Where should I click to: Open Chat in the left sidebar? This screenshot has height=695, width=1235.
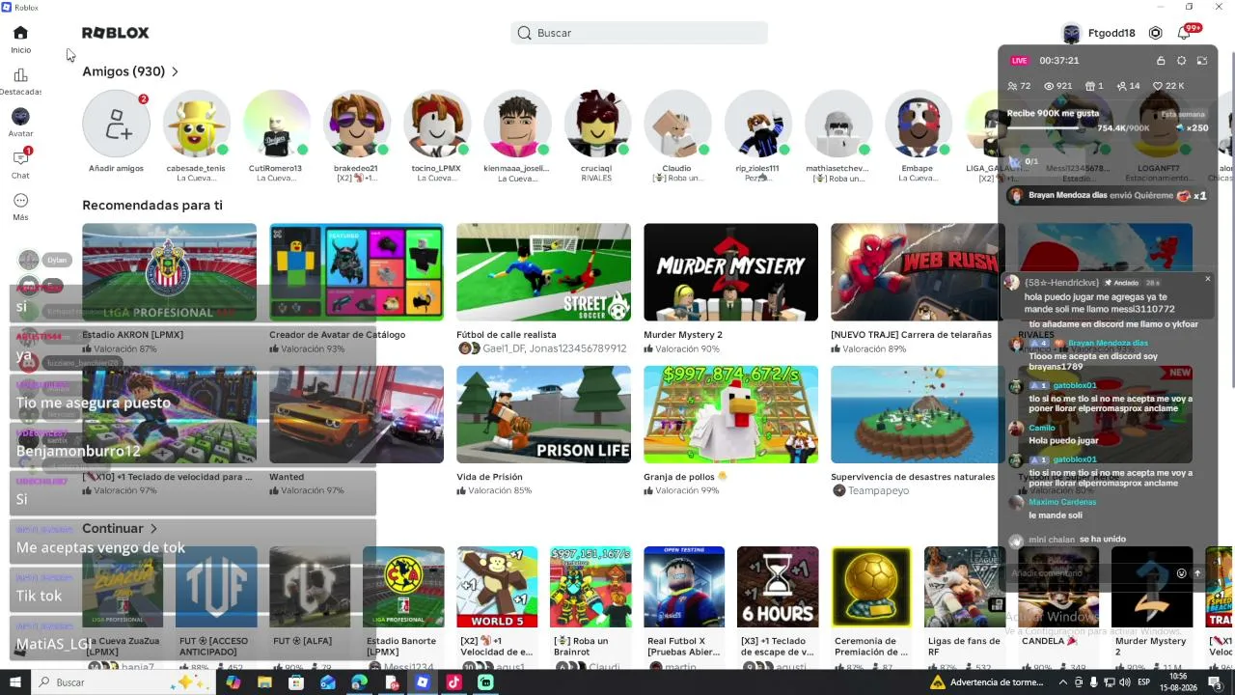[x=20, y=164]
